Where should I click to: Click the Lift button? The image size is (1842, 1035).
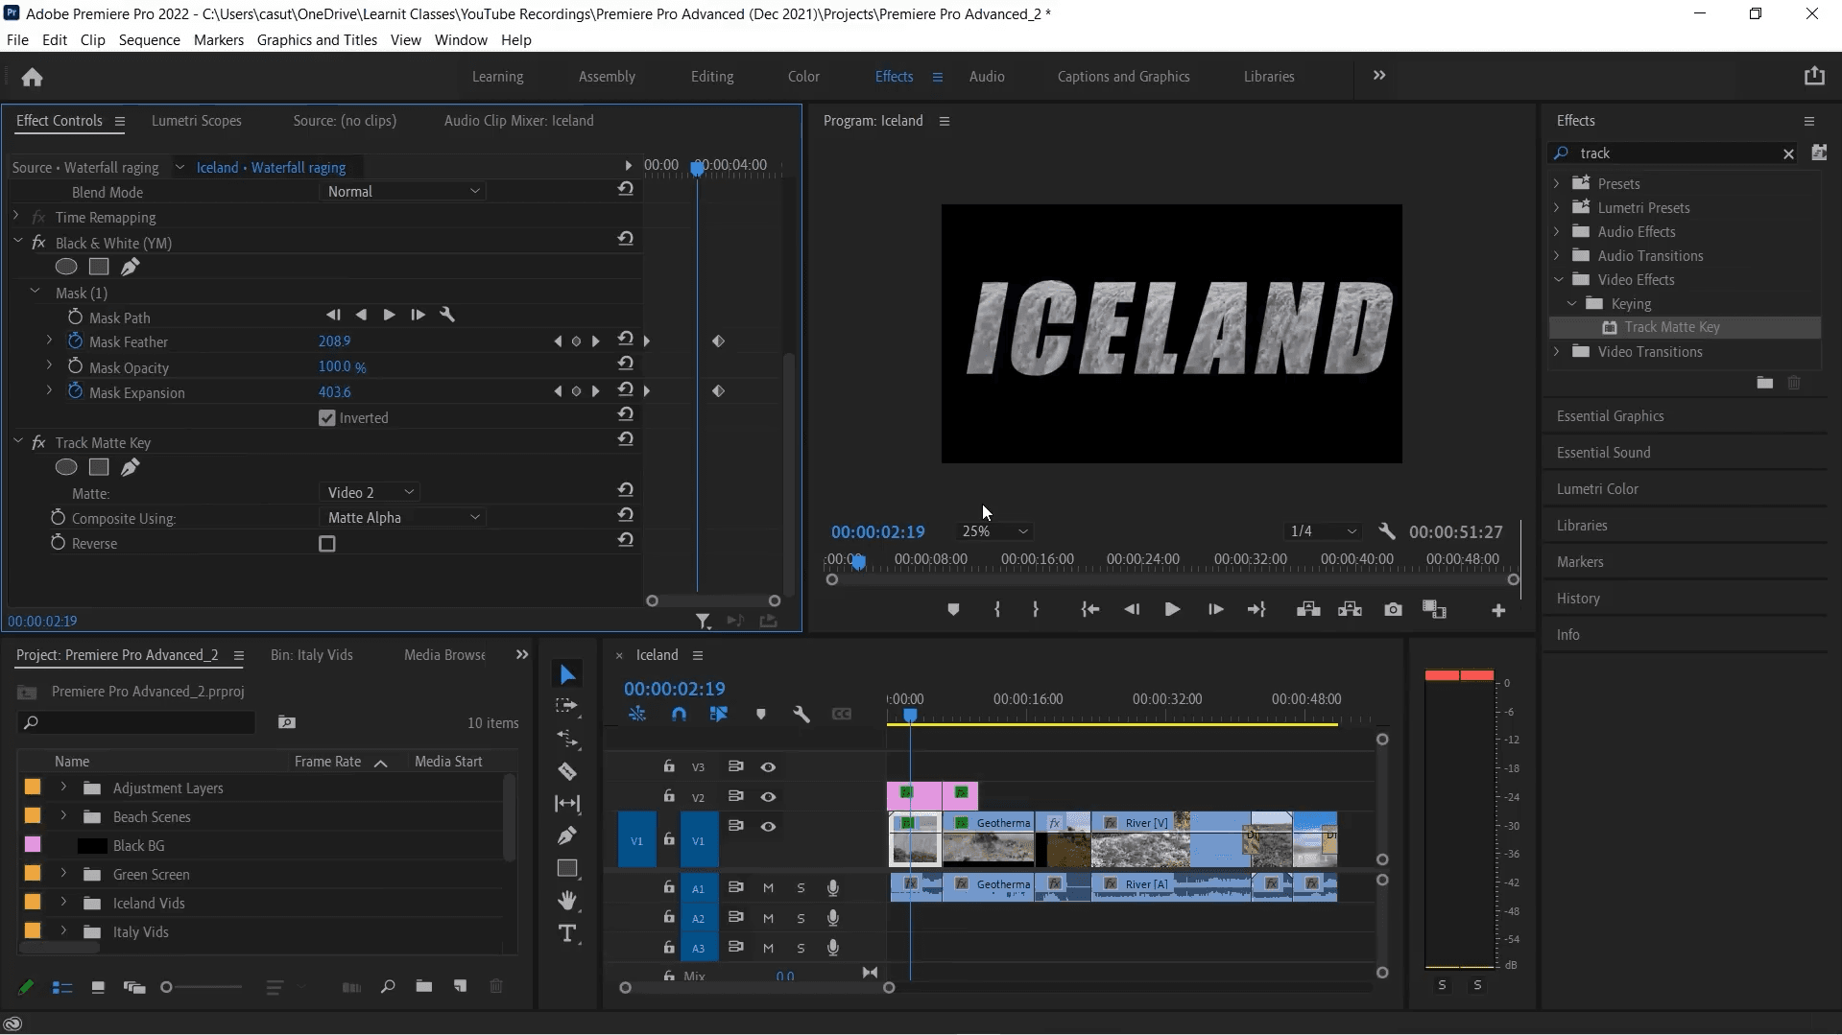(x=1307, y=610)
